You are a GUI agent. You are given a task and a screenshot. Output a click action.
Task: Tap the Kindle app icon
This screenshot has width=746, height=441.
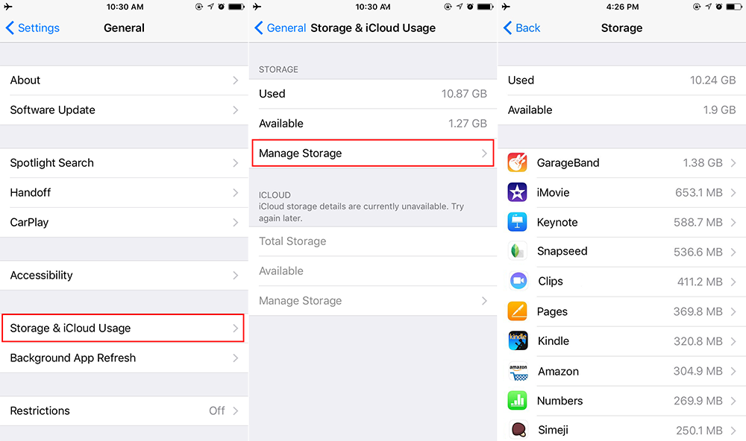pyautogui.click(x=518, y=341)
